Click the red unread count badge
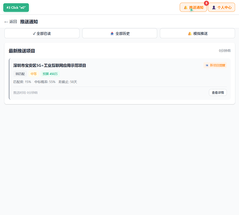Viewport: 239px width, 215px height. [x=206, y=3]
